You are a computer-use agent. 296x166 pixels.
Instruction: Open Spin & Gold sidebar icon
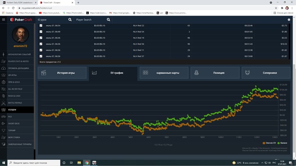coord(3,82)
